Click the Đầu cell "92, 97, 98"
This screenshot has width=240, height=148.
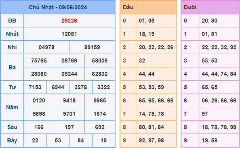click(156, 140)
